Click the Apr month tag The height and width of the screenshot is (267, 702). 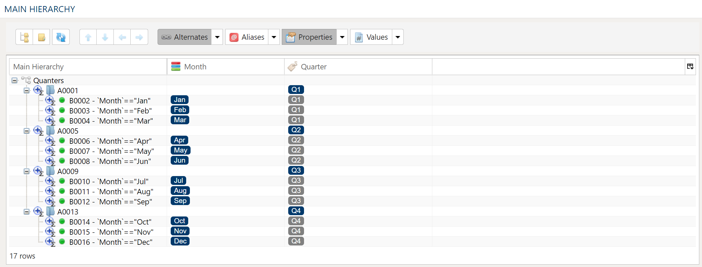point(179,140)
